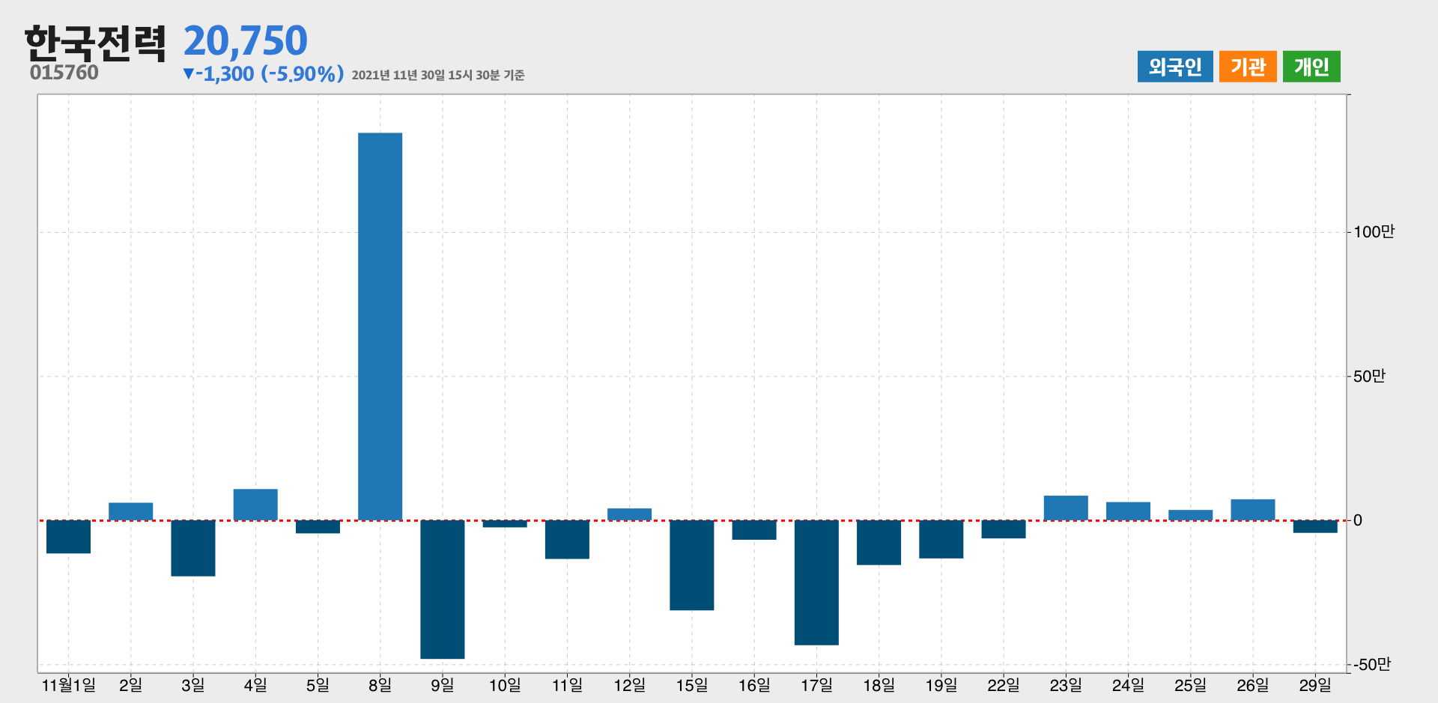Click the 0 y-axis label

pyautogui.click(x=1358, y=520)
